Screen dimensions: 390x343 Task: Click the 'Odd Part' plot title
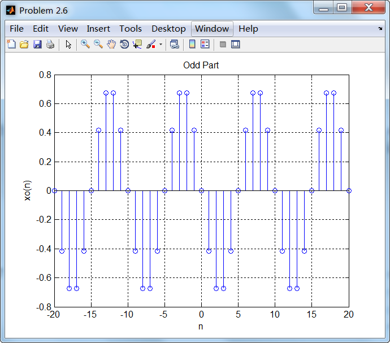[201, 65]
